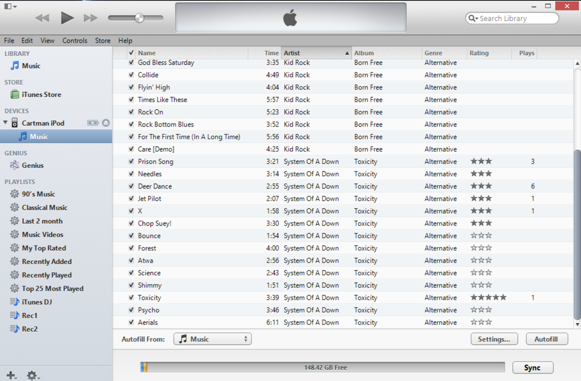This screenshot has height=381, width=581.
Task: Click the gear icon for 90's Music playlist
Action: tap(15, 194)
